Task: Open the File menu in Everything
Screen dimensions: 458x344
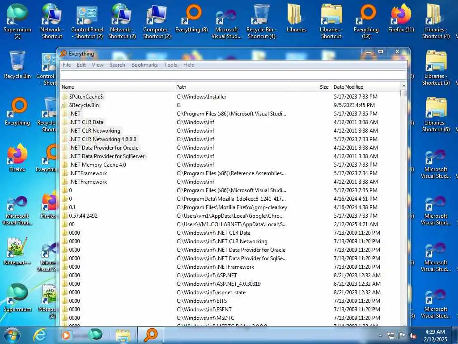Action: (x=67, y=65)
